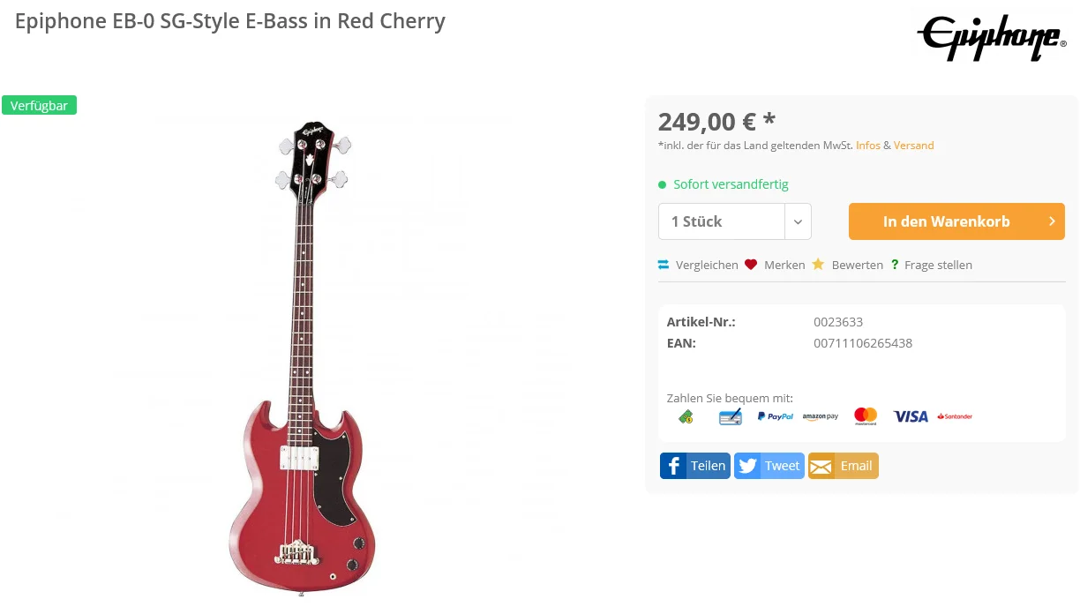The width and height of the screenshot is (1080, 614).
Task: Share on Facebook with Teilen button
Action: (695, 466)
